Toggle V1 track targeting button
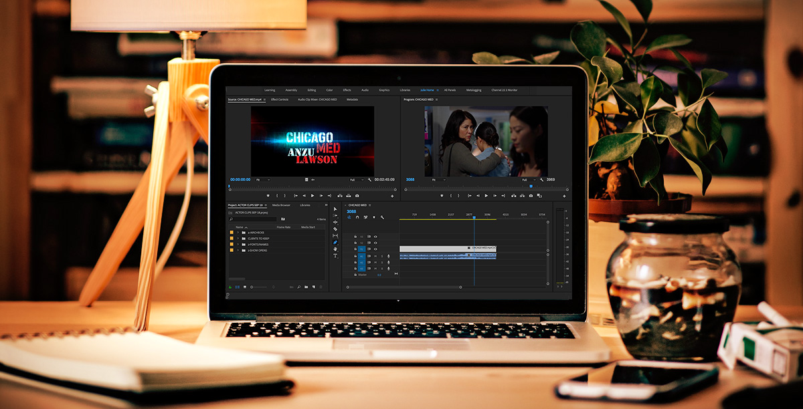This screenshot has height=409, width=803. click(362, 249)
